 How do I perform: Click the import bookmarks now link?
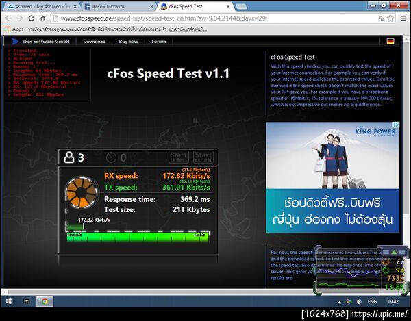pos(188,29)
